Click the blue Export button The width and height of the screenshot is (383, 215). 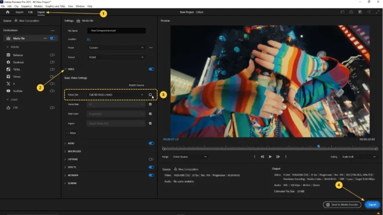pyautogui.click(x=372, y=205)
